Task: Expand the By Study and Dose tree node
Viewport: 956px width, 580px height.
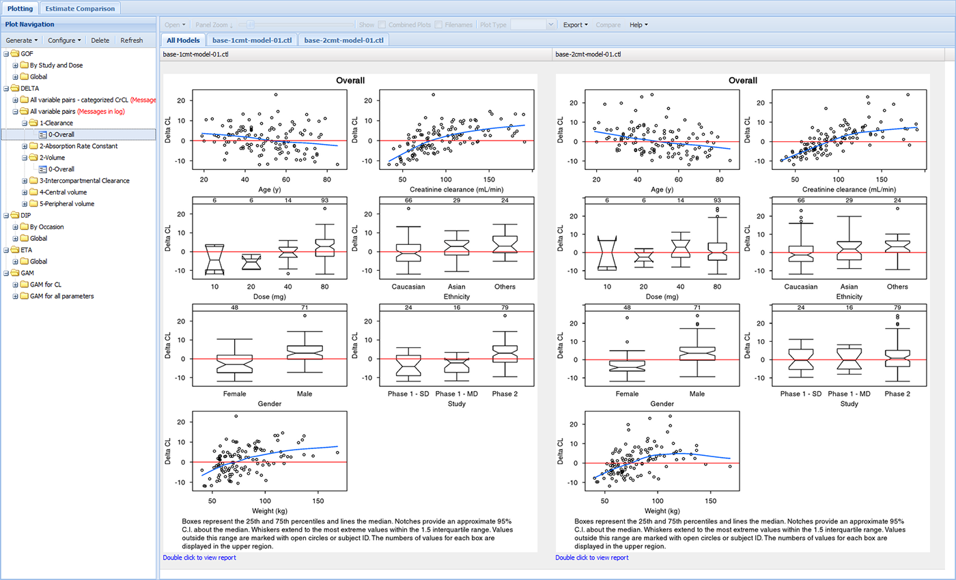Action: tap(15, 65)
